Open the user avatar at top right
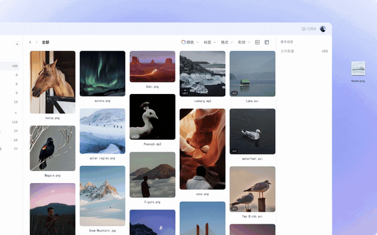This screenshot has height=235, width=377. (x=323, y=29)
